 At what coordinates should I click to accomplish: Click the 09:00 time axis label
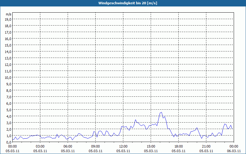click(x=96, y=147)
